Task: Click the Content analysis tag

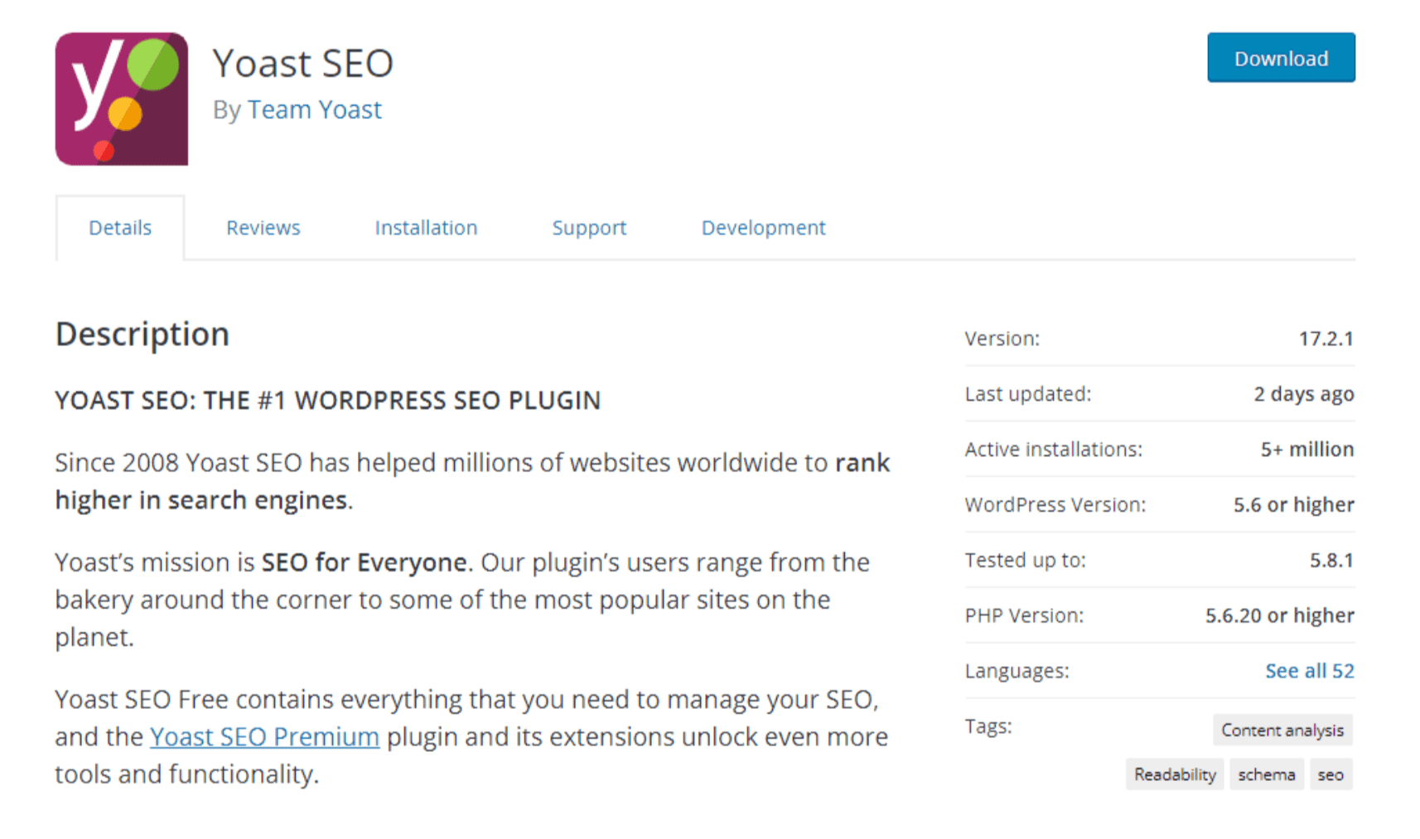Action: coord(1282,731)
